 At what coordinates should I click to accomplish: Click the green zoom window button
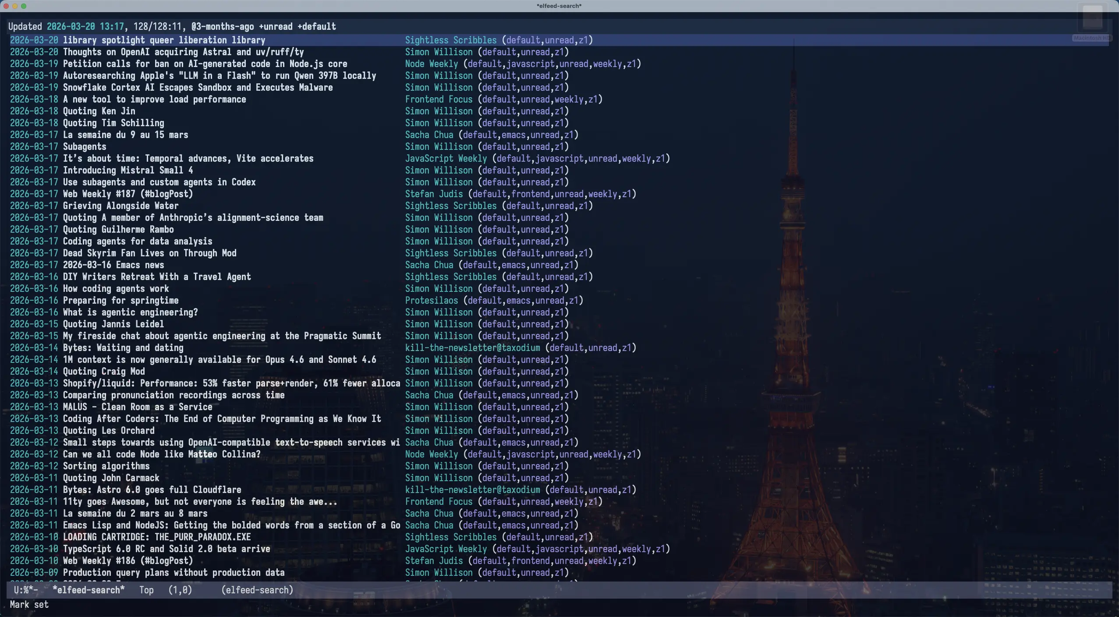point(24,6)
